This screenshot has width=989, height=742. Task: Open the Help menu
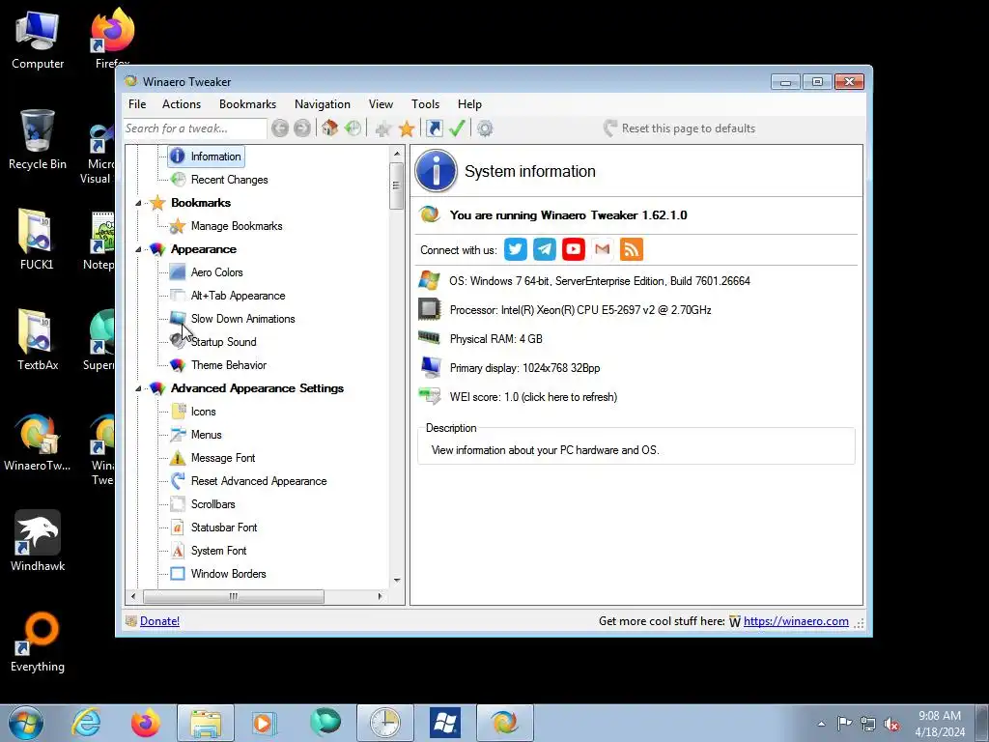click(x=469, y=104)
